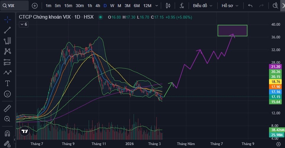Open the alert clock icon

(x=276, y=5)
